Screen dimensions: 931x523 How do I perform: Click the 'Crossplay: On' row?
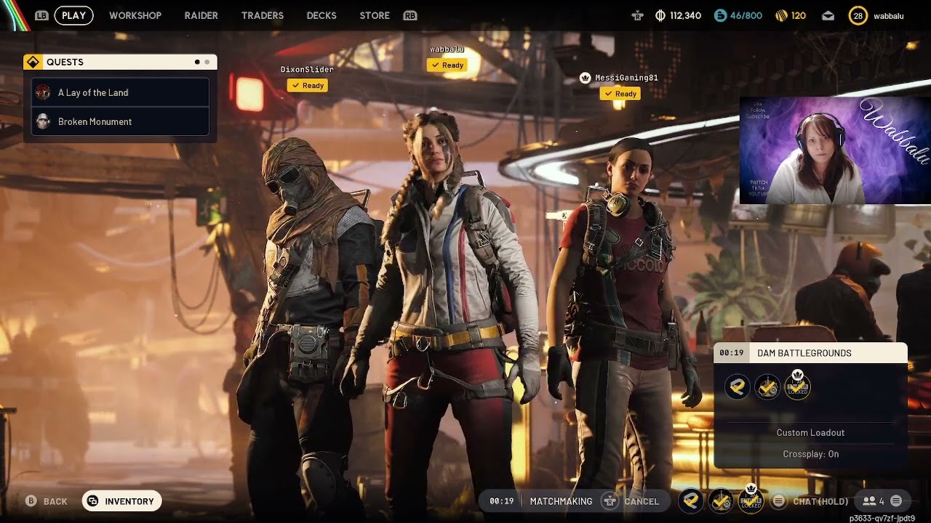810,454
